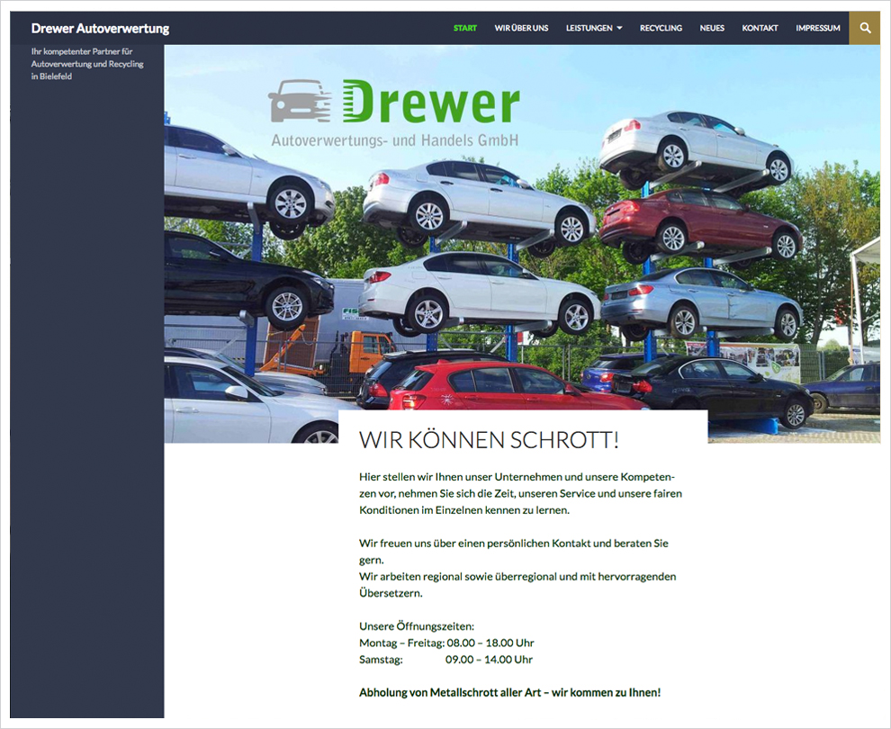Open the search magnifier icon
The width and height of the screenshot is (891, 729).
tap(864, 28)
